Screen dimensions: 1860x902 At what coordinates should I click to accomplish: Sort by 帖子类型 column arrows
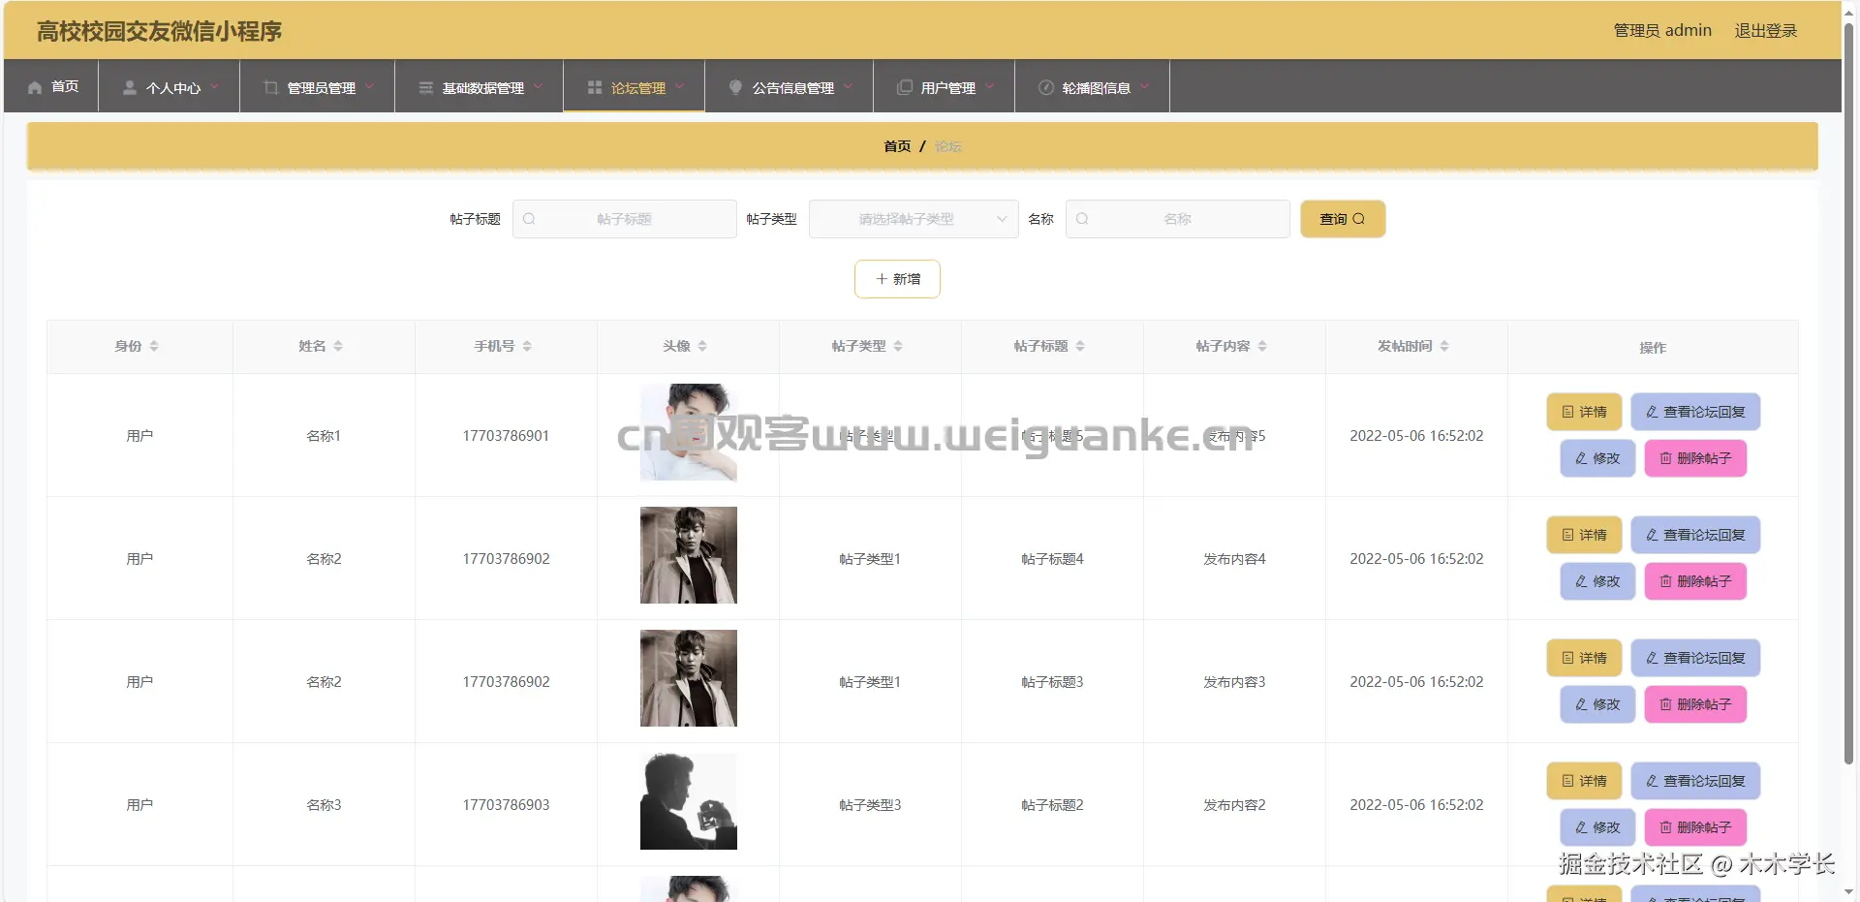898,346
